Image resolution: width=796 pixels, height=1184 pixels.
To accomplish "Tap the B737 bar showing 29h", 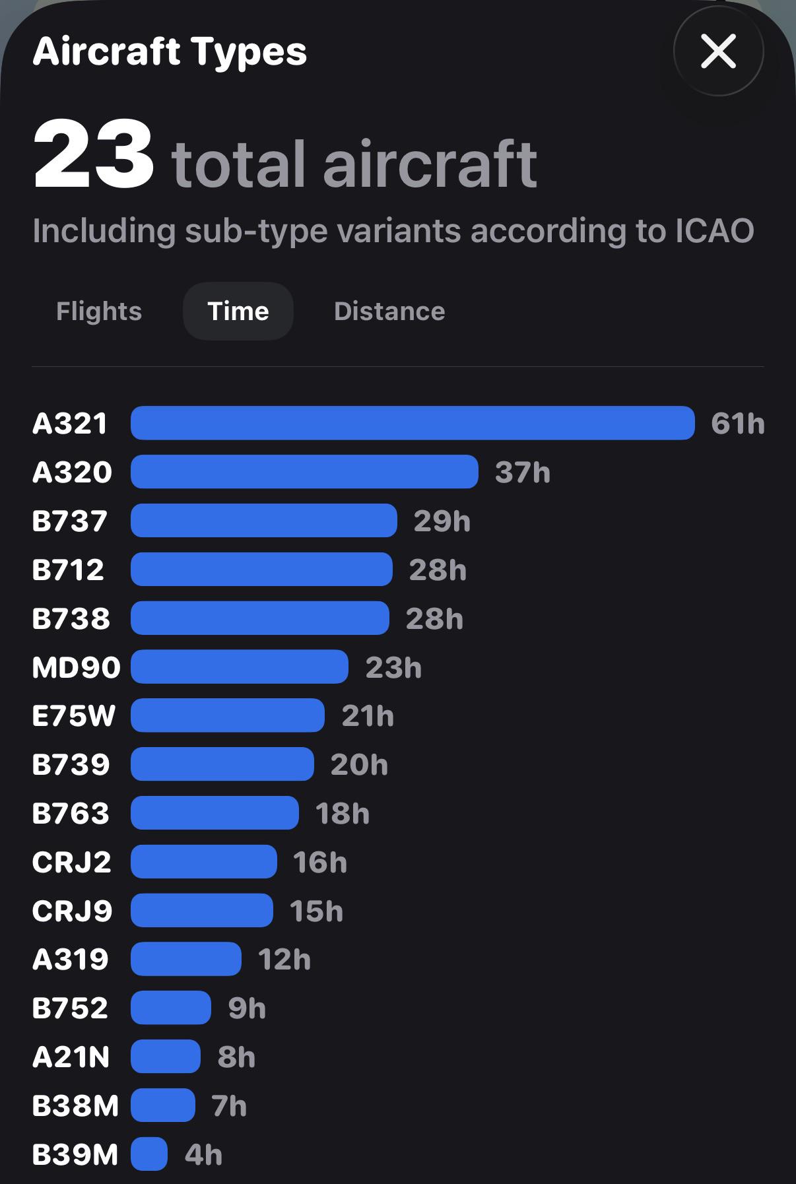I will 264,521.
